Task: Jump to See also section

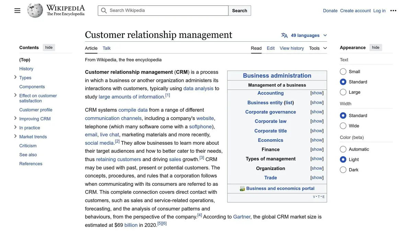Action: 28,155
